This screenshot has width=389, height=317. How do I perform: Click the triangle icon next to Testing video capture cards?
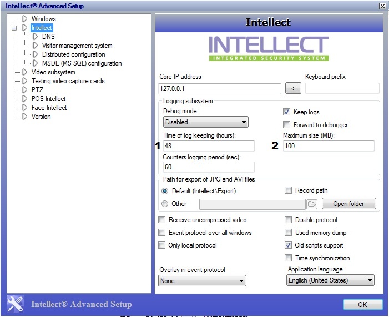24,81
